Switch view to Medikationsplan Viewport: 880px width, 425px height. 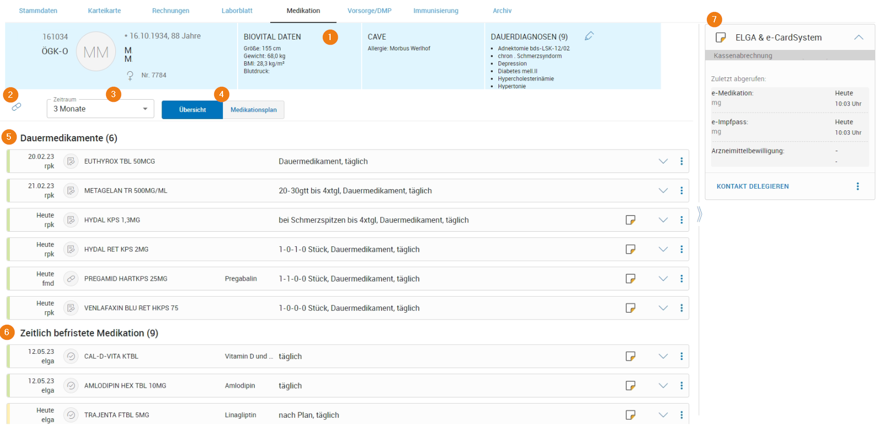[253, 110]
